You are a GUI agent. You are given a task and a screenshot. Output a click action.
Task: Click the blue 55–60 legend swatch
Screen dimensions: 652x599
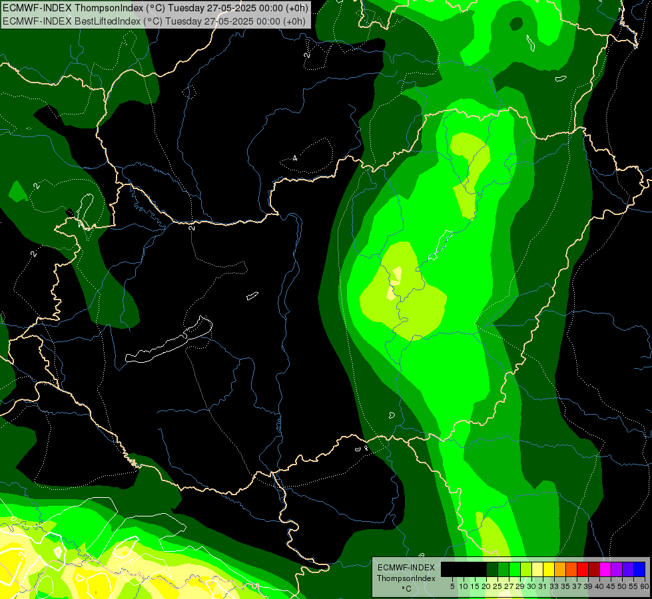click(639, 569)
